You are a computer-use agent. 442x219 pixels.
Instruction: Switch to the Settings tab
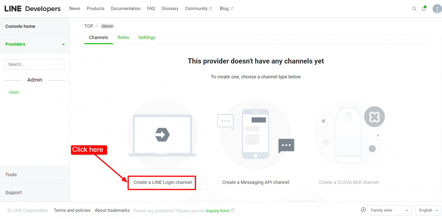coord(147,37)
